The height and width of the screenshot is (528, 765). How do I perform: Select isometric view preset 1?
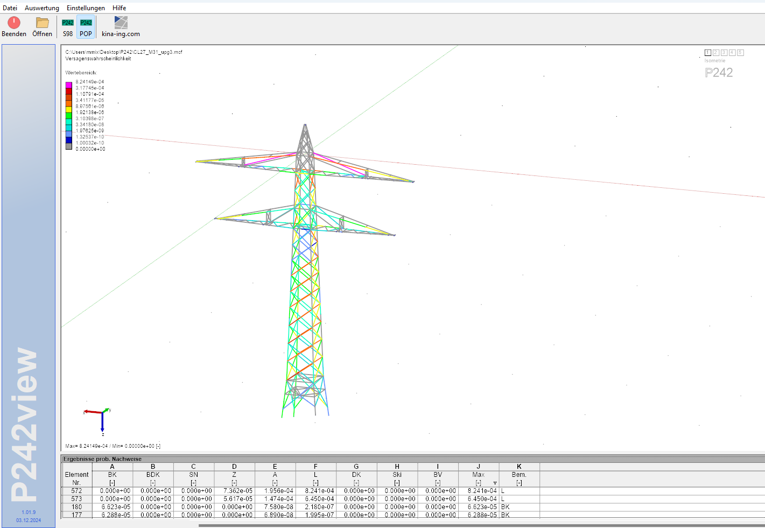point(708,53)
